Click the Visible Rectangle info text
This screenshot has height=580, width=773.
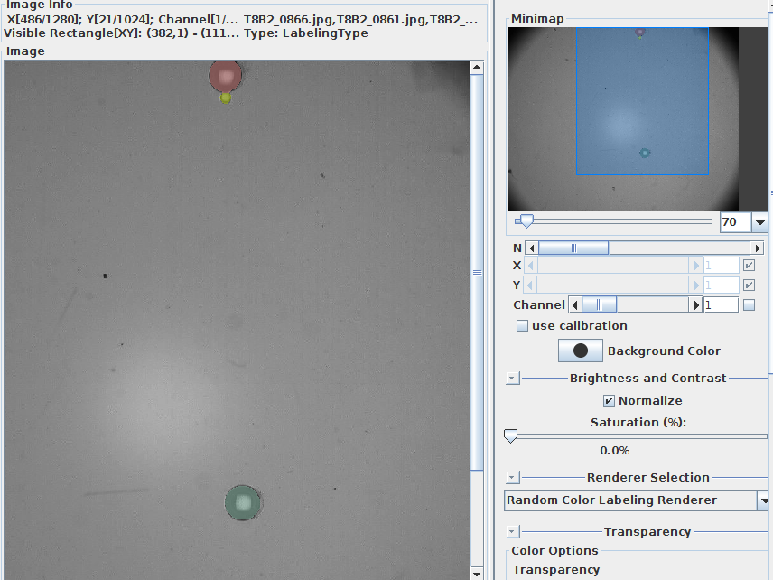click(x=121, y=33)
